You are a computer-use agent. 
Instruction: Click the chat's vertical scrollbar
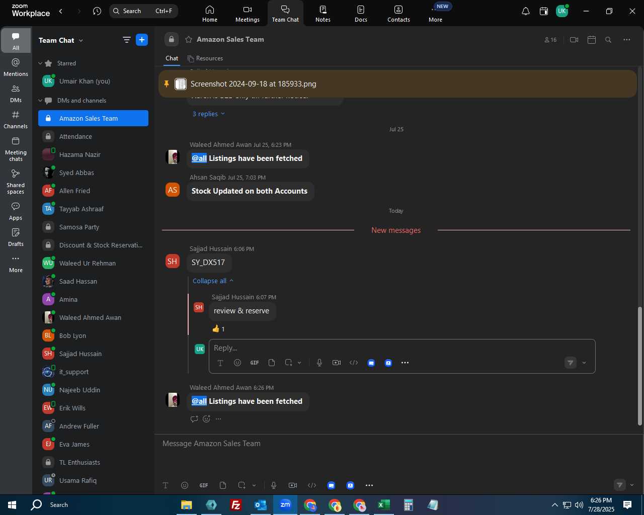[640, 366]
